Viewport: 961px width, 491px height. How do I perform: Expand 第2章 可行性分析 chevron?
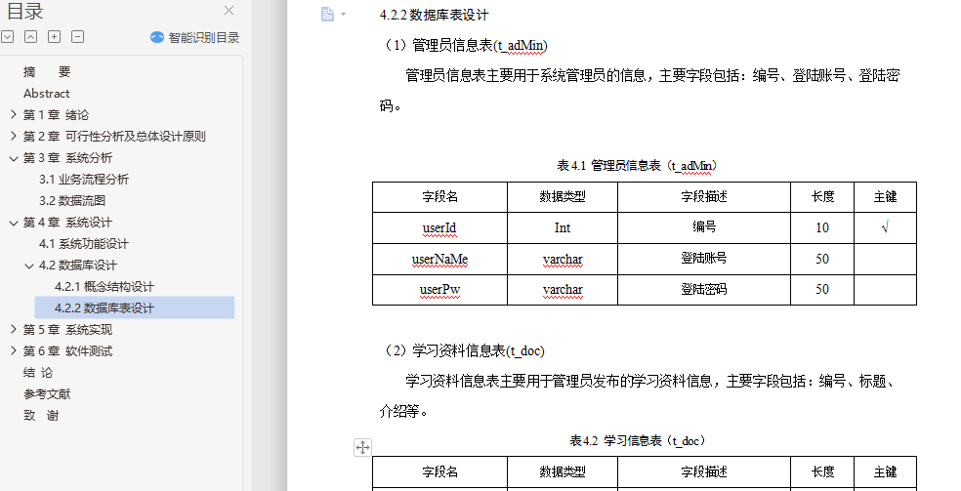click(x=14, y=136)
